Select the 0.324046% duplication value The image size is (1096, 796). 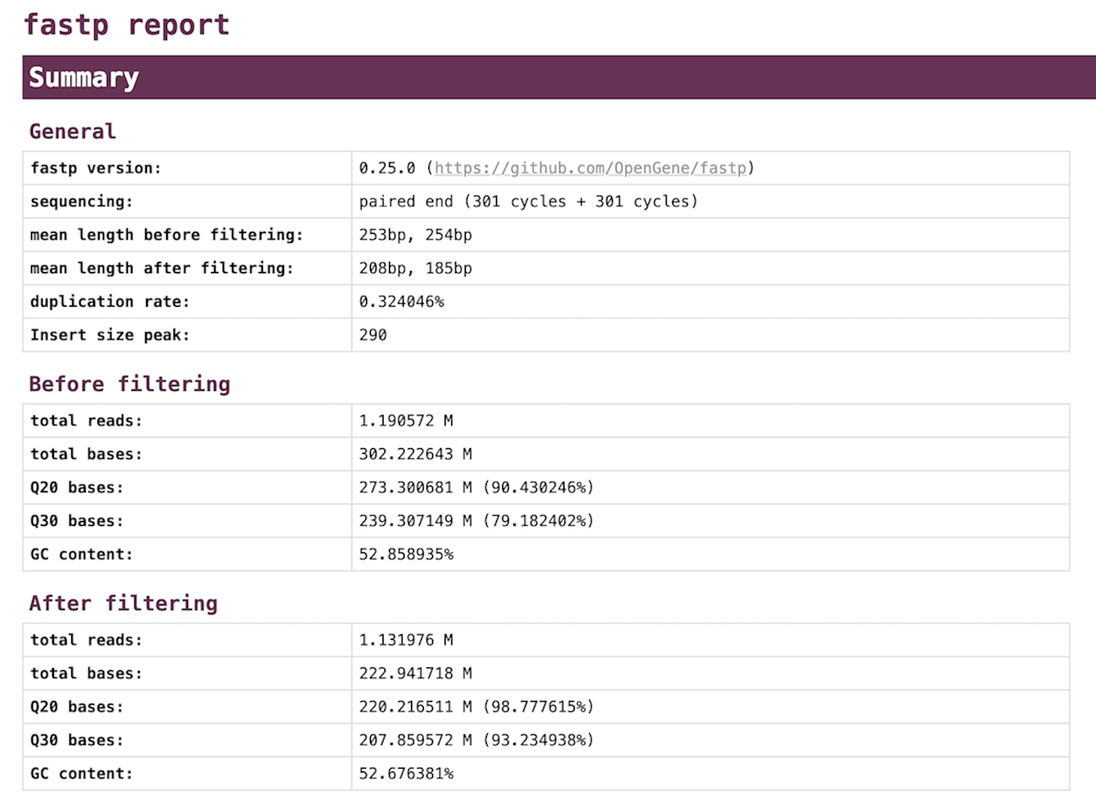point(402,301)
